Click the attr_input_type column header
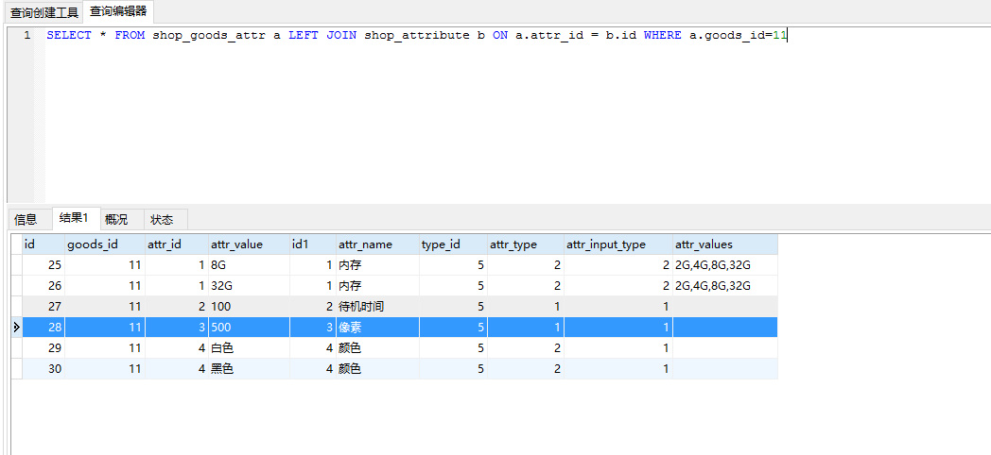991x455 pixels. point(606,244)
